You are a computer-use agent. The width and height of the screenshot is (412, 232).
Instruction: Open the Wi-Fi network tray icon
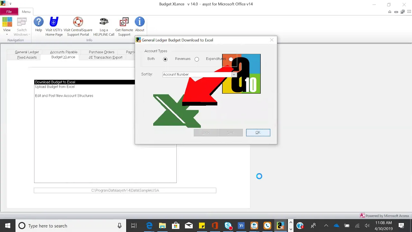point(357,226)
